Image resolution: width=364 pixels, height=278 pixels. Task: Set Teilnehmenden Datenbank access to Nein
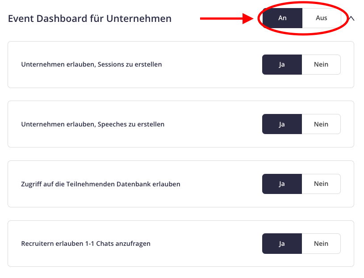[x=321, y=184]
